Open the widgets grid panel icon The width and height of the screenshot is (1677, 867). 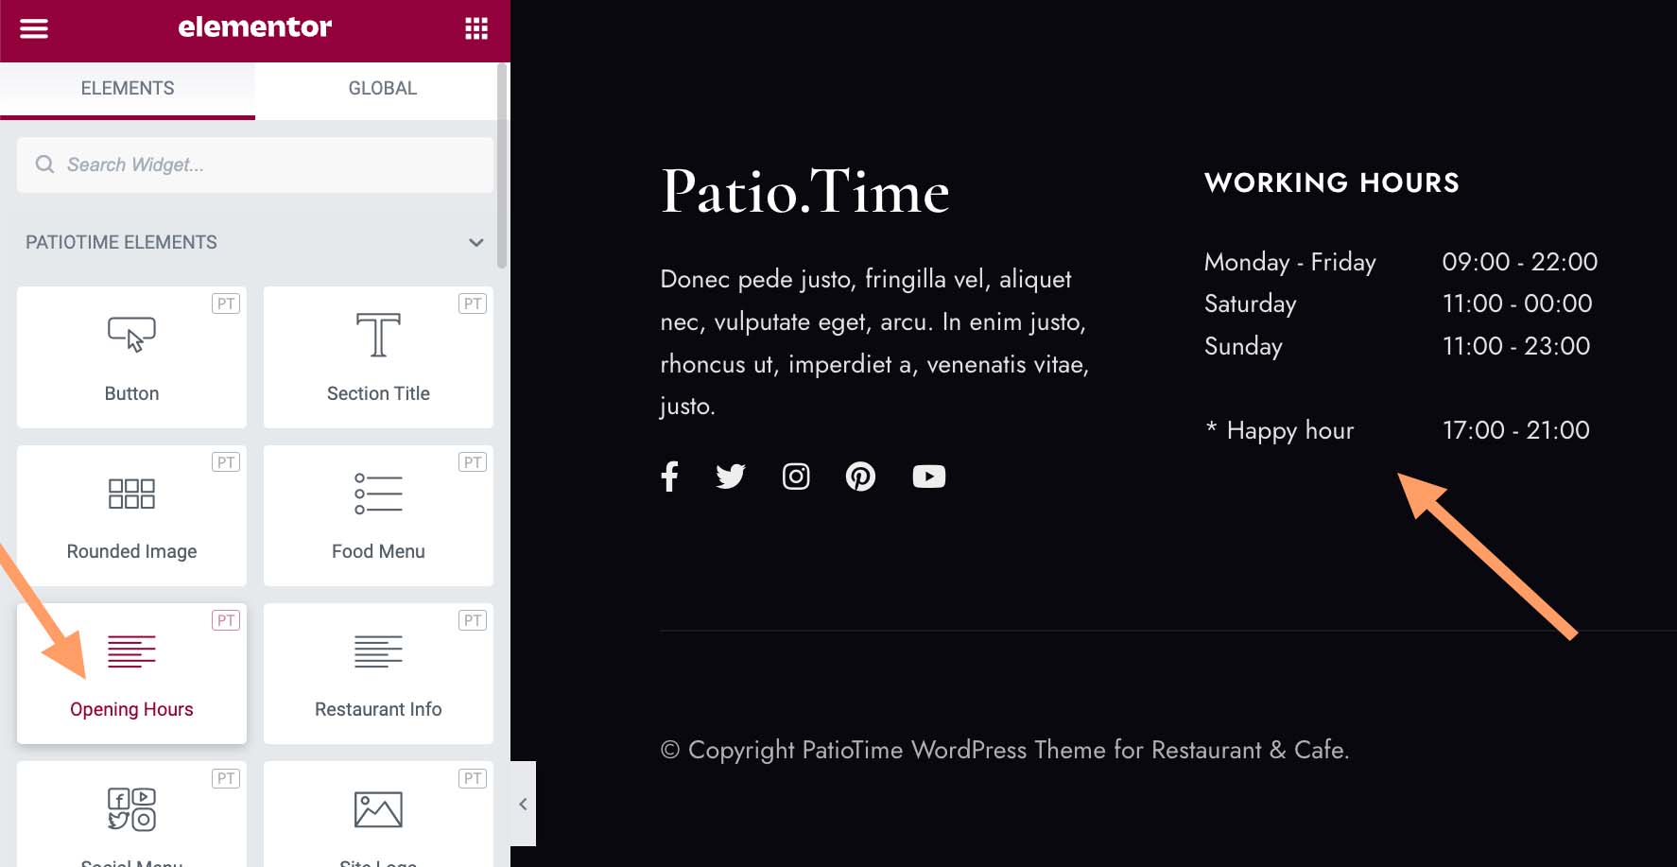[475, 28]
